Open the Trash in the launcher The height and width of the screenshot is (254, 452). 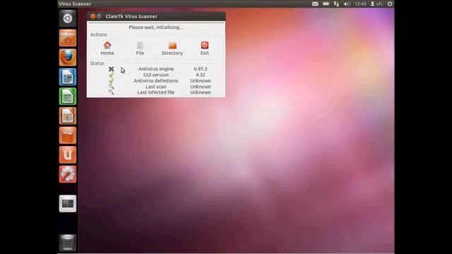click(x=68, y=243)
